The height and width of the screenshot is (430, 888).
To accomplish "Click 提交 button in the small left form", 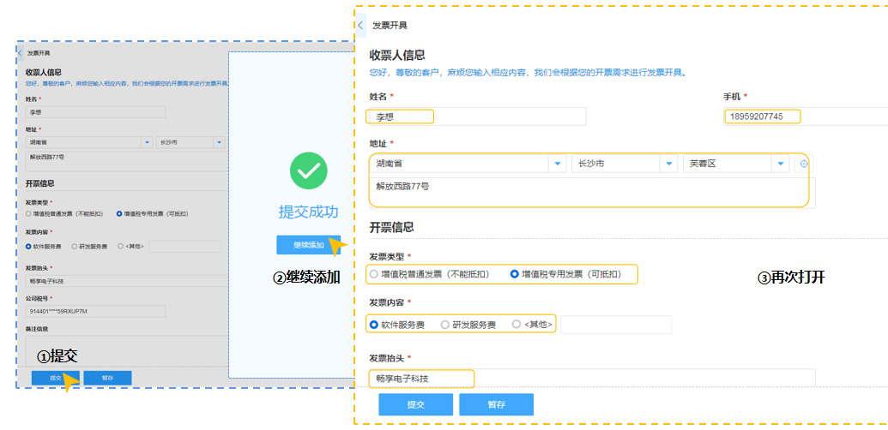I will click(55, 378).
